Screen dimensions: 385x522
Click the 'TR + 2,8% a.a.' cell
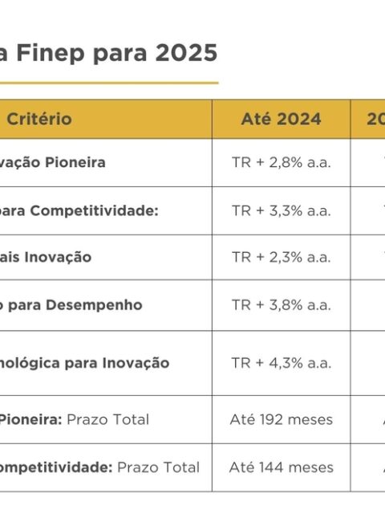point(282,162)
